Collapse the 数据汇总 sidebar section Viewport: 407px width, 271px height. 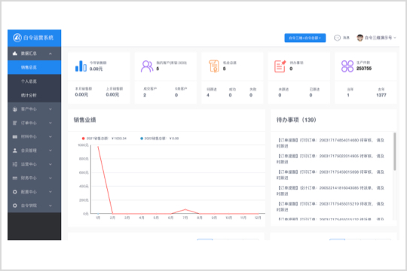50,53
